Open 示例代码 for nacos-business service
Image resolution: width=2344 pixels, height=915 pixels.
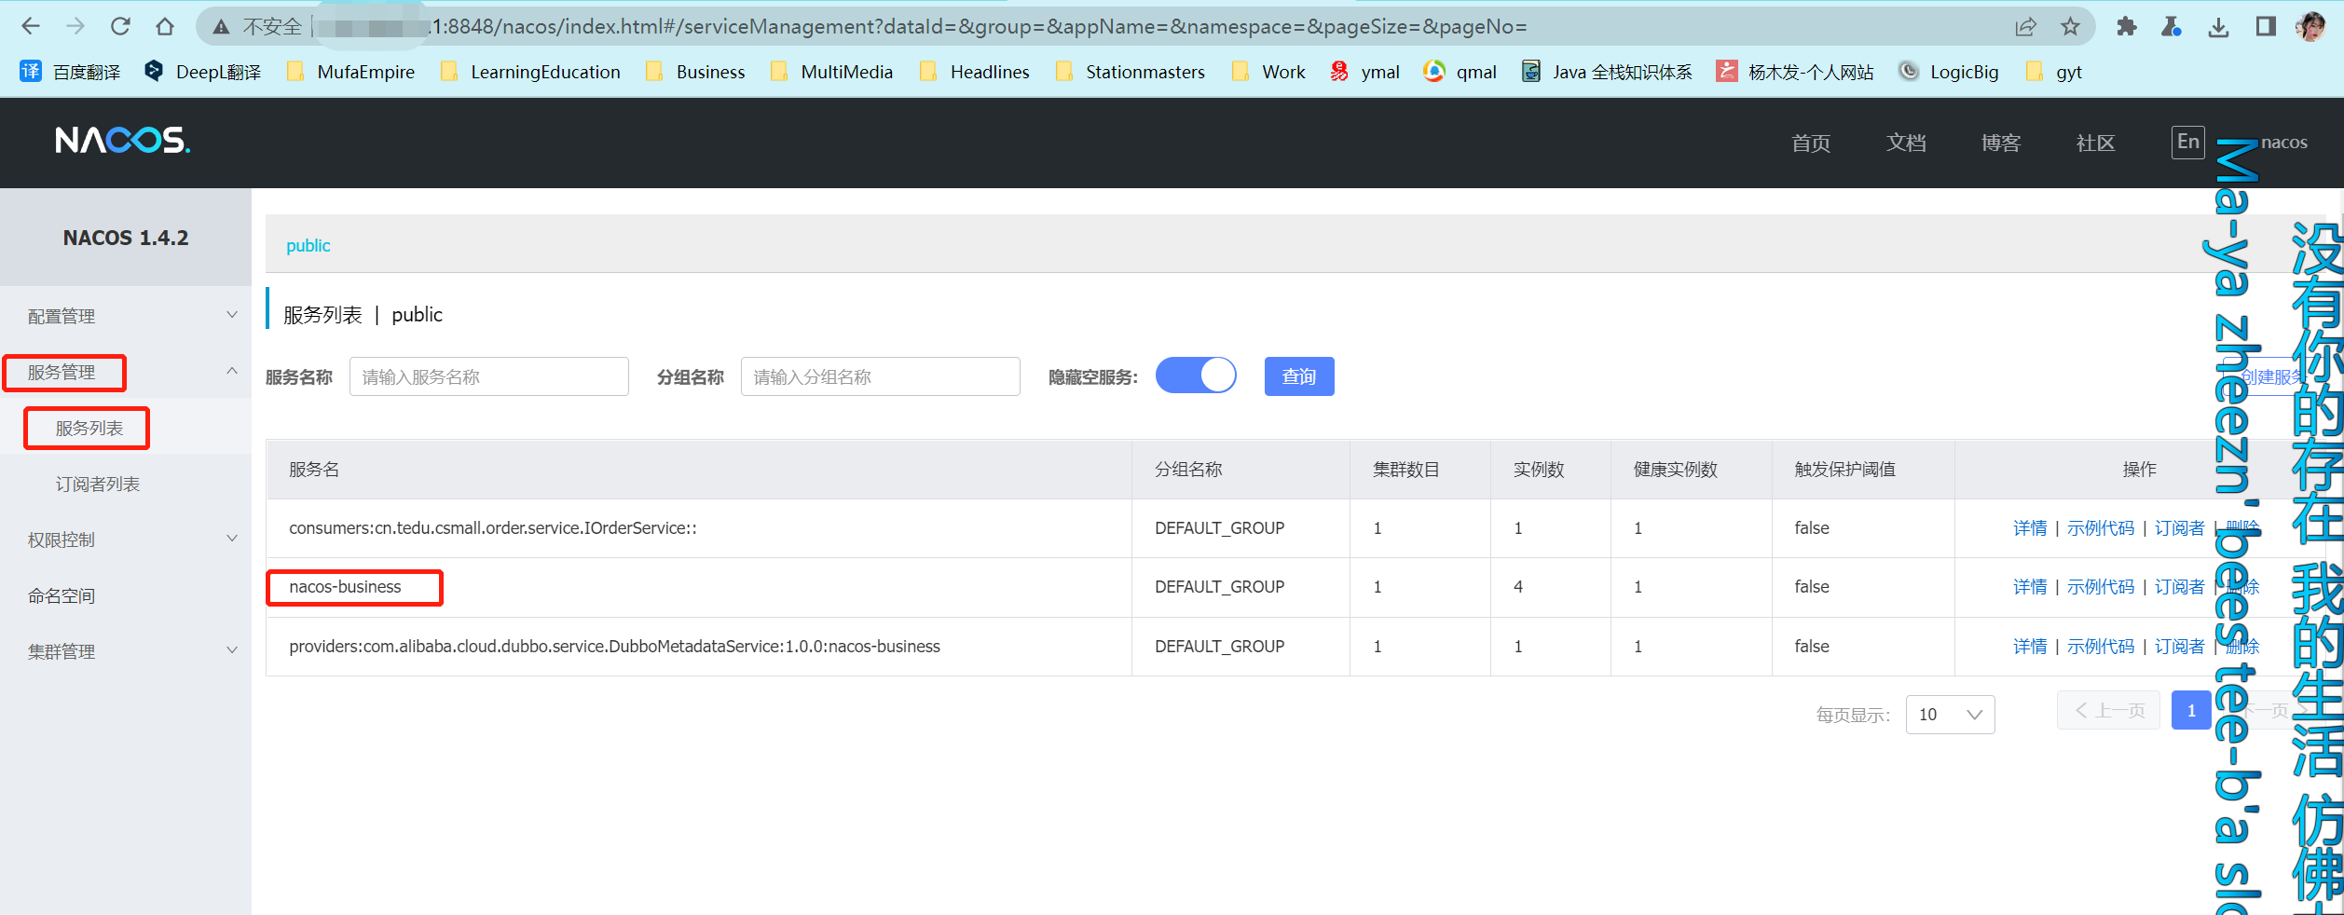2101,586
